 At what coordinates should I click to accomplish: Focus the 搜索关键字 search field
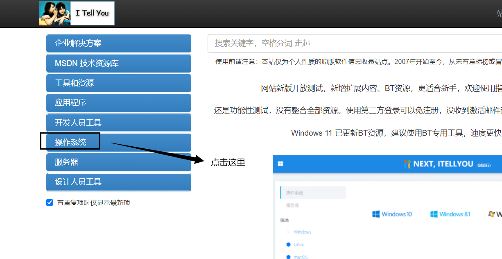pyautogui.click(x=355, y=43)
